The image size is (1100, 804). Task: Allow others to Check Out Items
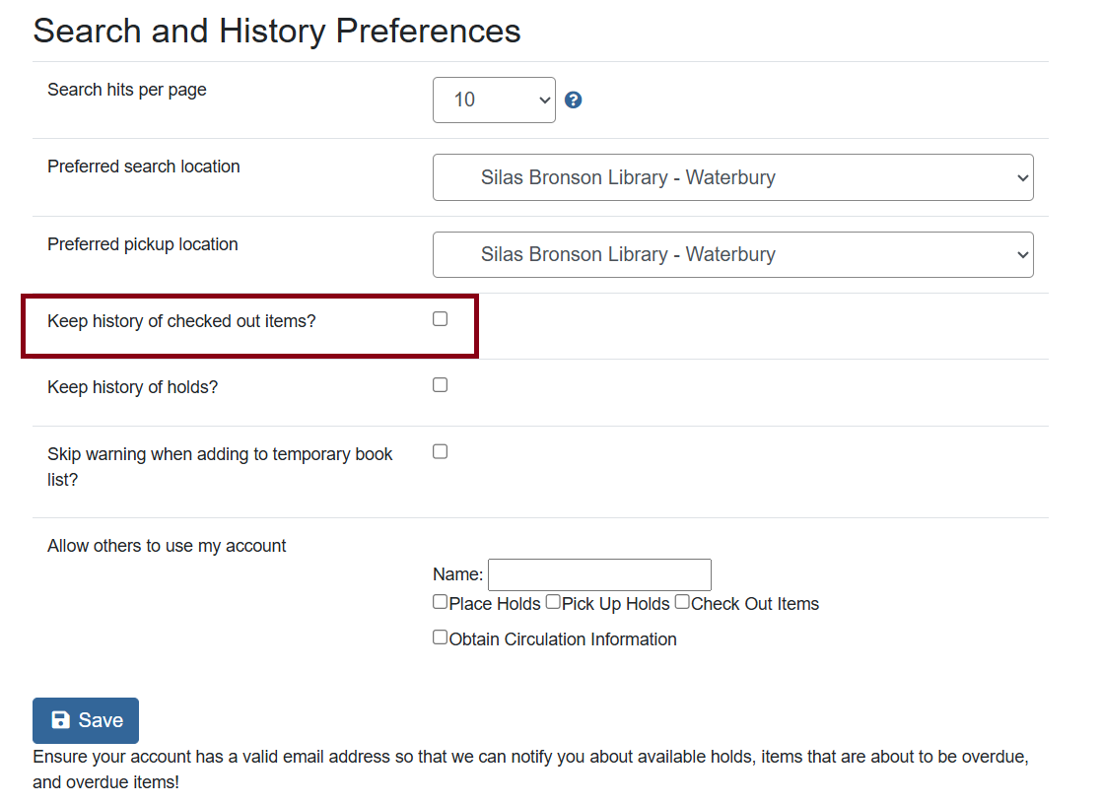(x=681, y=601)
